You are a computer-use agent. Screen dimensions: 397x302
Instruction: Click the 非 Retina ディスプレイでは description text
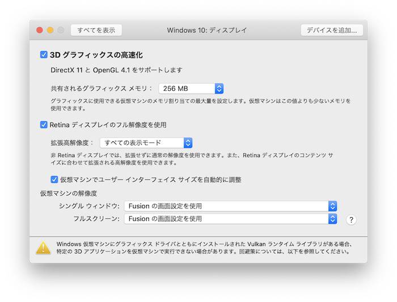[192, 159]
